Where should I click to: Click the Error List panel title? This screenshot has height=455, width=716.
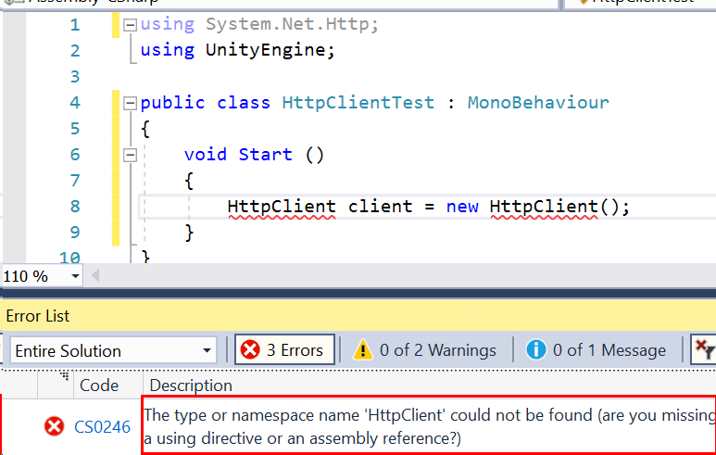[37, 316]
